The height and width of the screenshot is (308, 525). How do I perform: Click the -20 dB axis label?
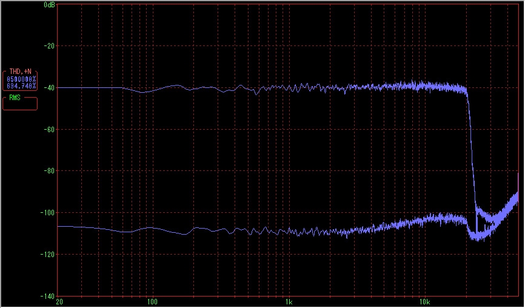click(49, 46)
